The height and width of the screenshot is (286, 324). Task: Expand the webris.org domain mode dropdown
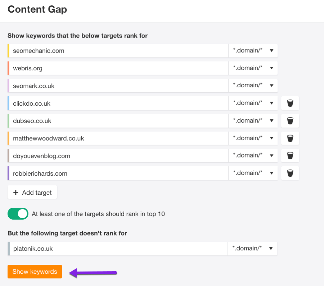tap(253, 68)
